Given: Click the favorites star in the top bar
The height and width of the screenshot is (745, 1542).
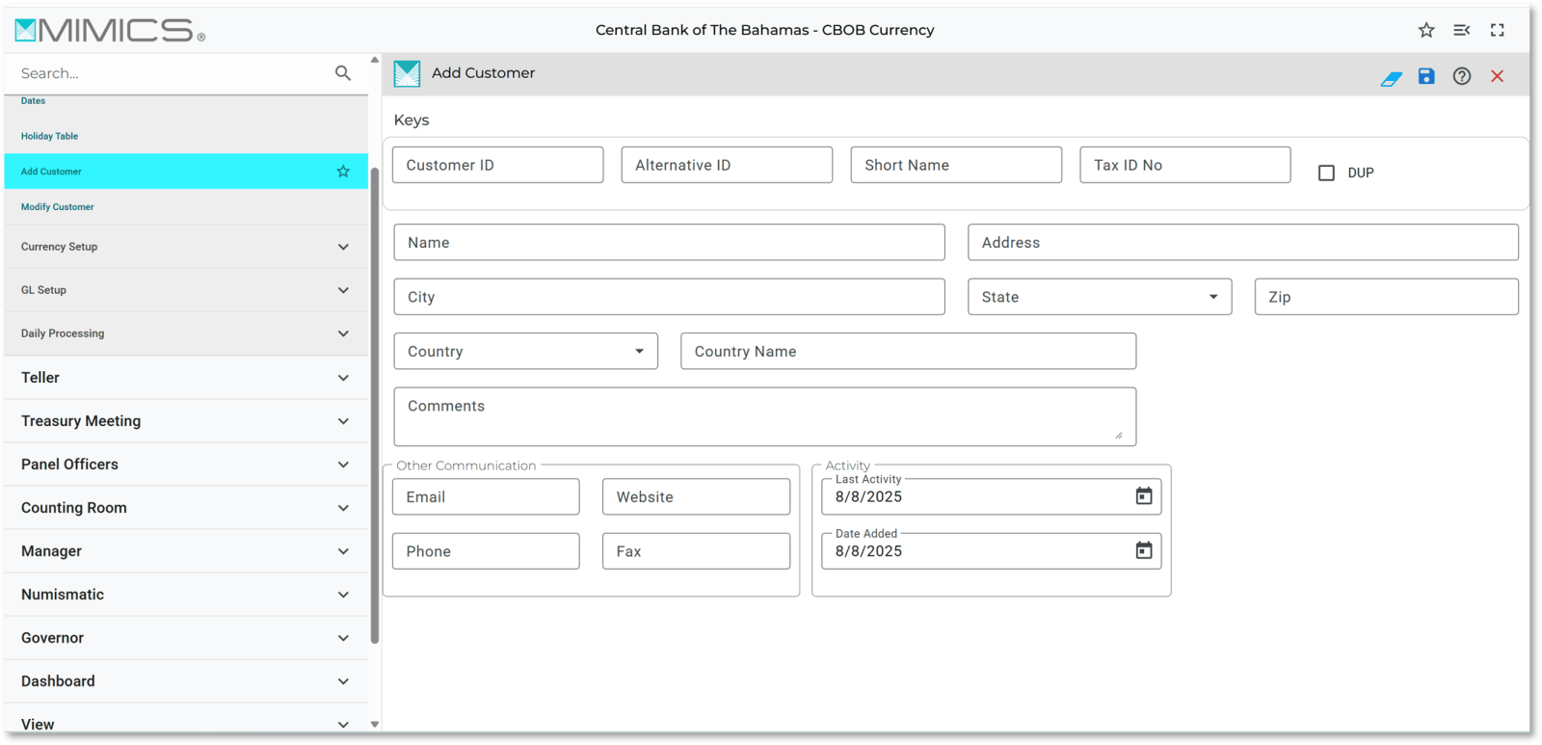Looking at the screenshot, I should pos(1426,30).
